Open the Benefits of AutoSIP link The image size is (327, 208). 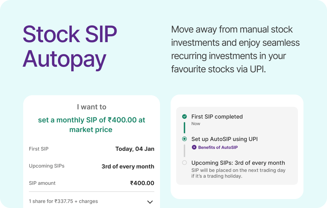coord(218,147)
